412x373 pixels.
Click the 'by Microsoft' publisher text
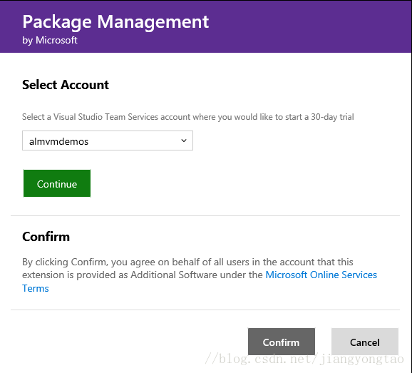point(50,41)
